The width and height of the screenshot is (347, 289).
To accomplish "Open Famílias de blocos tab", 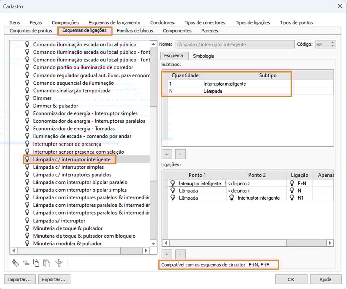I will point(135,31).
